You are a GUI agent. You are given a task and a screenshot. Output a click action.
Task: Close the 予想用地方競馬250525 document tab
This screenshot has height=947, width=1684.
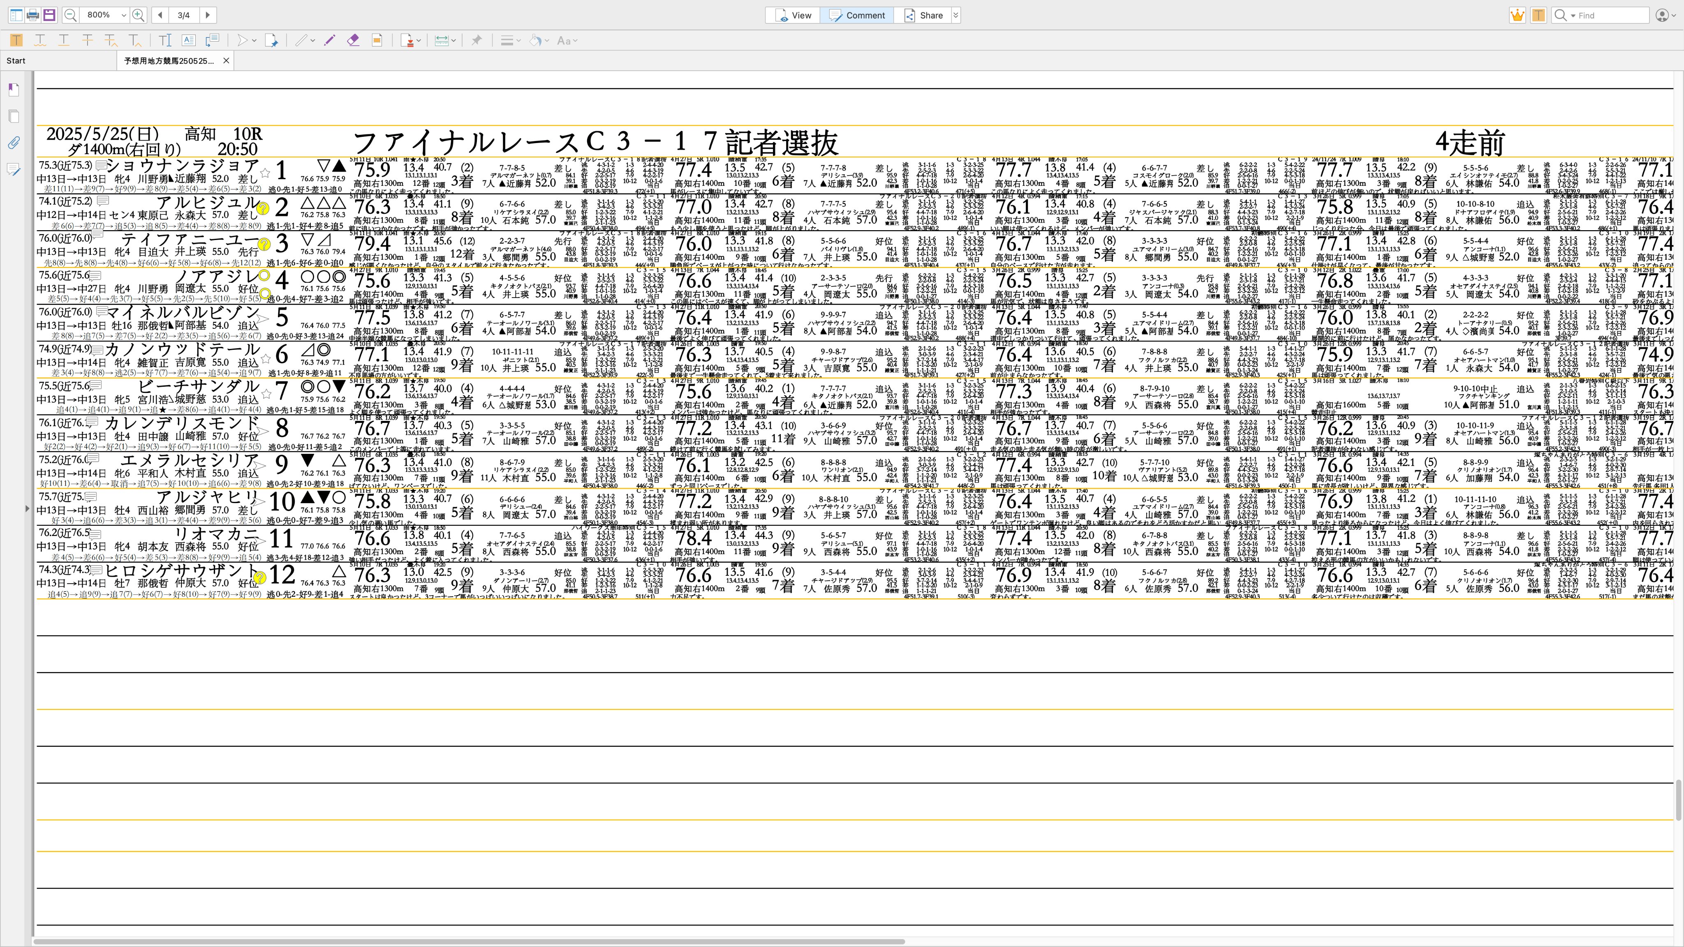(x=226, y=61)
